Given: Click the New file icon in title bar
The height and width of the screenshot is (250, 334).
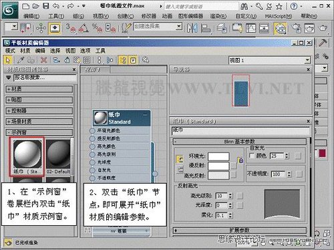Looking at the screenshot, I should pos(26,6).
